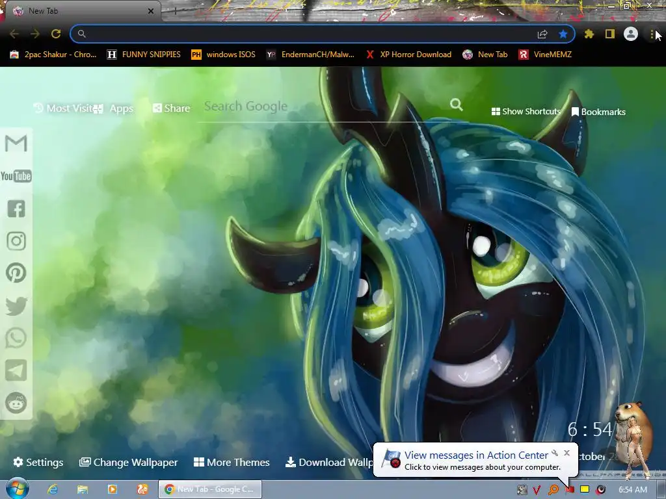Click More Themes

[232, 462]
